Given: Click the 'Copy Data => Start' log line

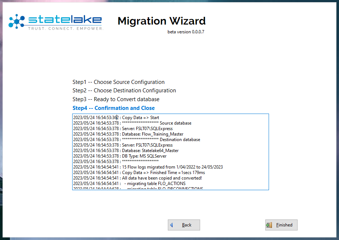Looking at the screenshot, I should pyautogui.click(x=116, y=118).
